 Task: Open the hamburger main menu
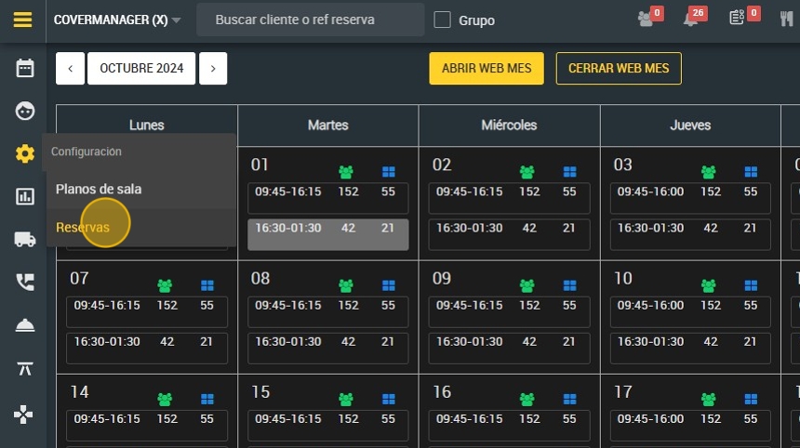coord(22,20)
